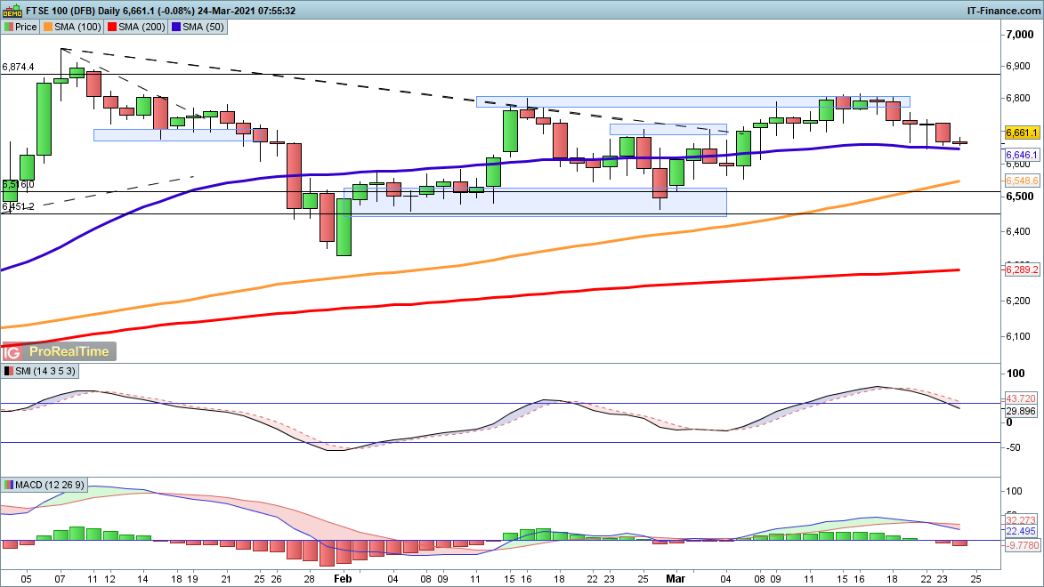This screenshot has height=587, width=1044.
Task: Click the Feb label on time axis
Action: pyautogui.click(x=343, y=576)
